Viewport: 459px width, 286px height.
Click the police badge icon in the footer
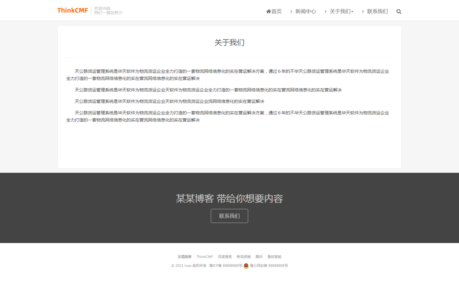coord(246,266)
